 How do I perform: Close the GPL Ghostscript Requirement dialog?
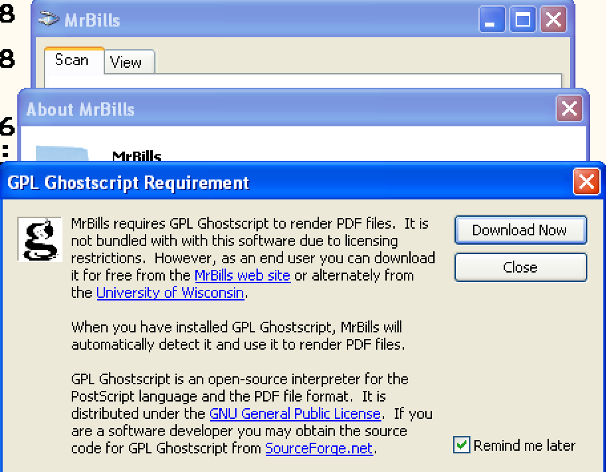(x=586, y=181)
